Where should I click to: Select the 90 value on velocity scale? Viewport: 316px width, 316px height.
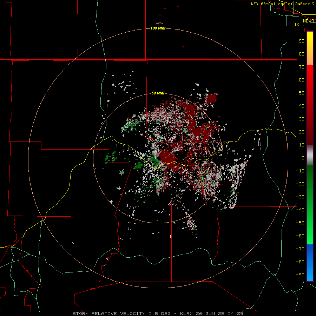coord(302,41)
